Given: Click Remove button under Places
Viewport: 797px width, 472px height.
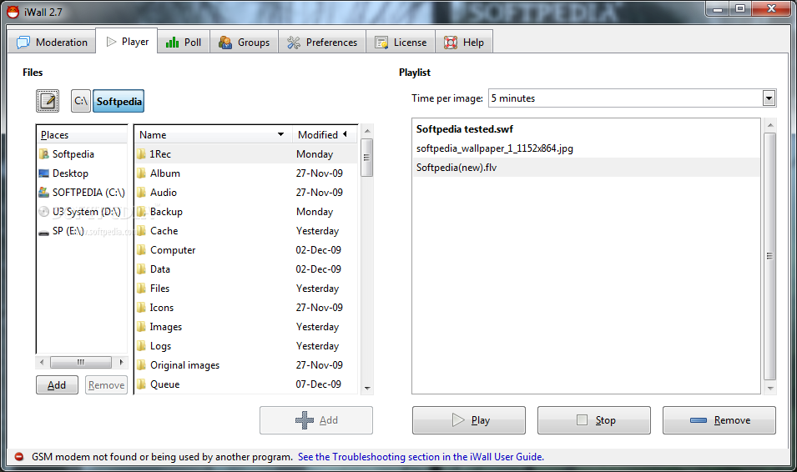Looking at the screenshot, I should [x=106, y=385].
